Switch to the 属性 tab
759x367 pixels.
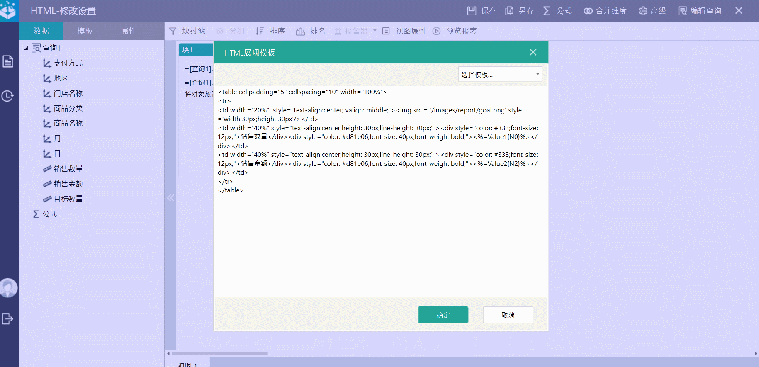tap(129, 31)
